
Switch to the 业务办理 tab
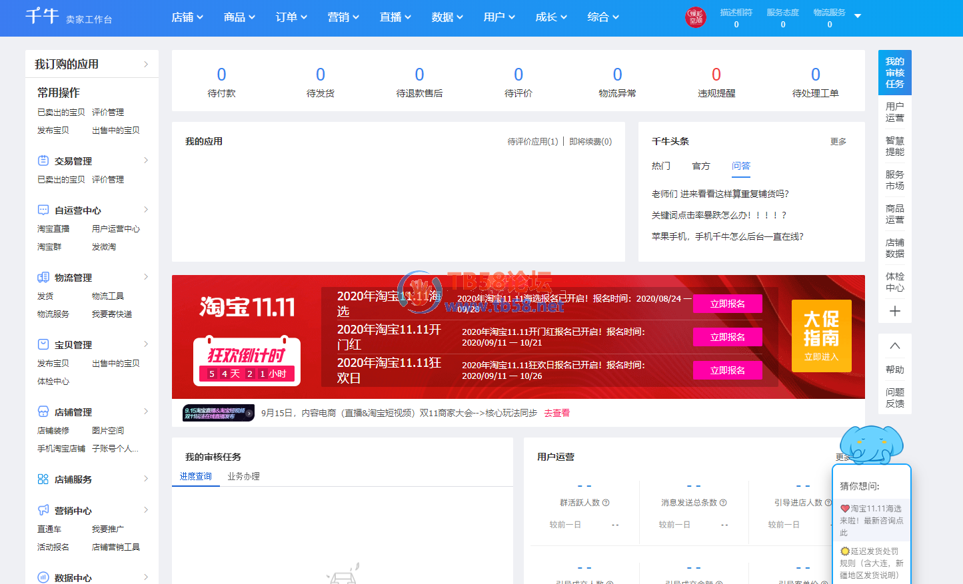click(244, 476)
